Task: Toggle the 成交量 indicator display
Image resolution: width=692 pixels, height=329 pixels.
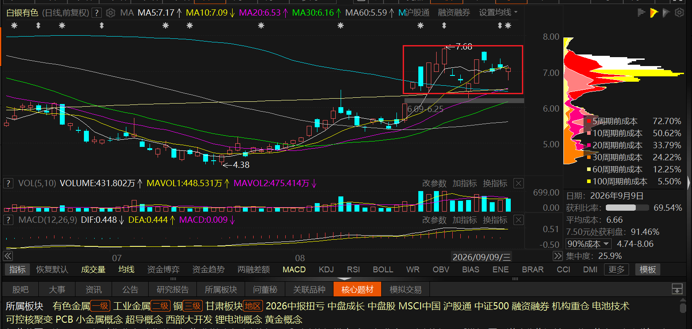Action: click(93, 270)
